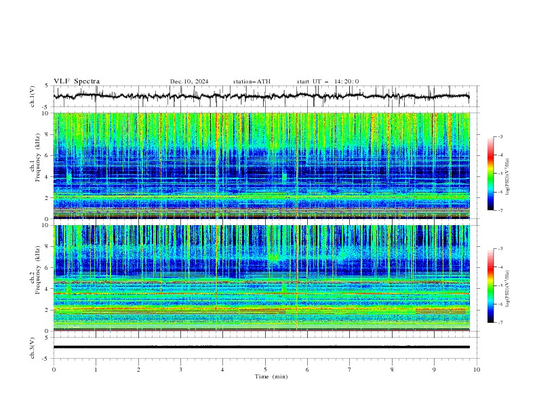
Task: Click the "4" kHz tick on ch.2 axis
Action: click(47, 289)
